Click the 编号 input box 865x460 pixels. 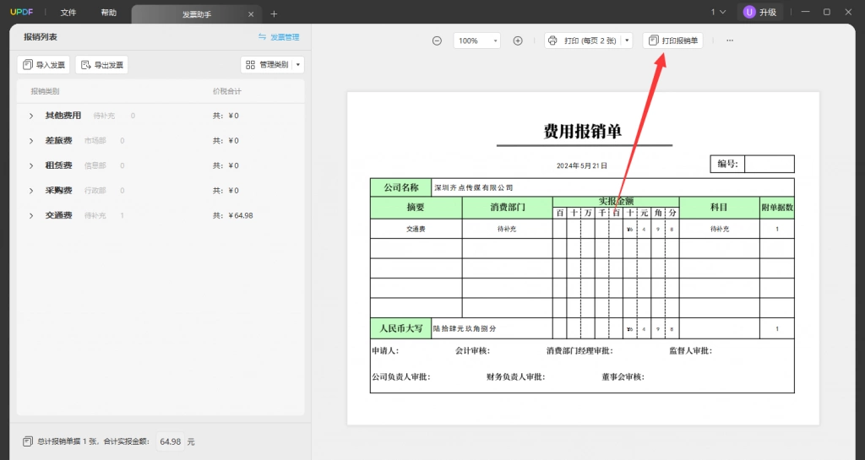pos(769,165)
